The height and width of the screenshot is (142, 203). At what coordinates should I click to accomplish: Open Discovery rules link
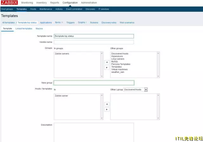[x=109, y=23]
